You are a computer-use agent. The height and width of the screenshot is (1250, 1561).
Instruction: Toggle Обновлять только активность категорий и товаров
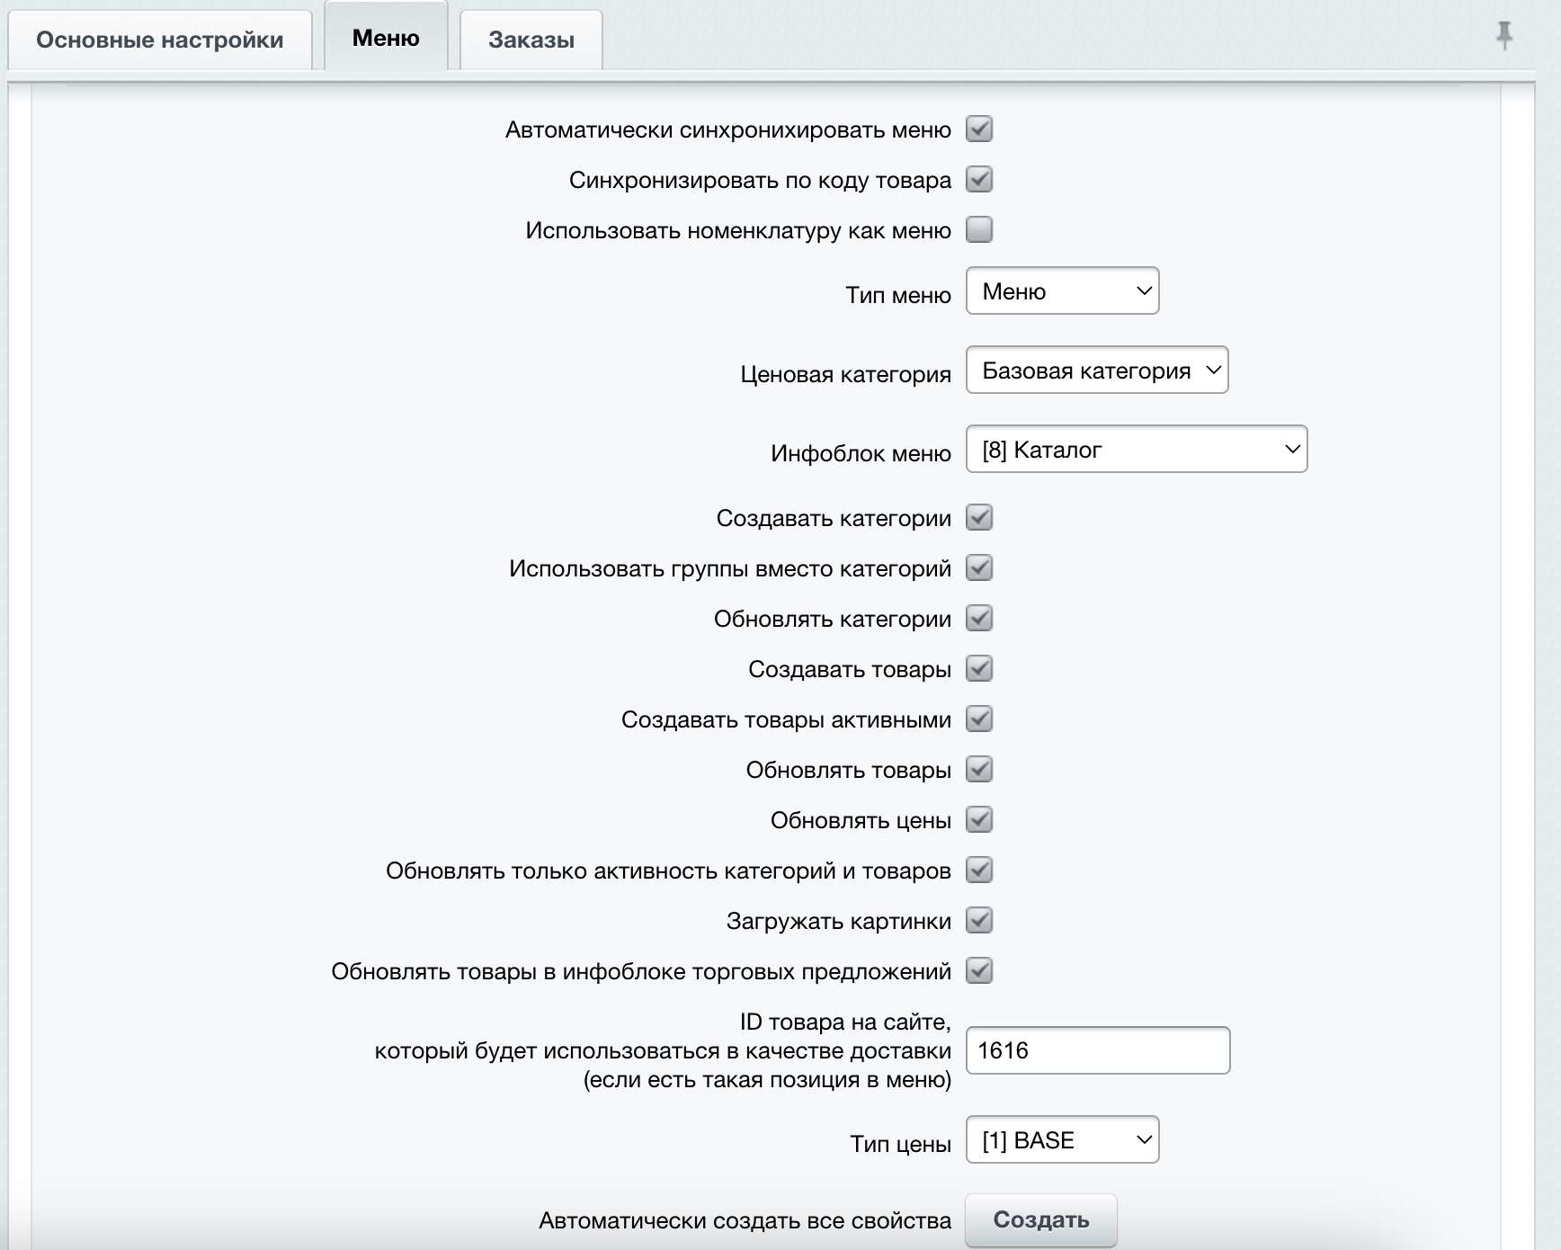tap(979, 871)
